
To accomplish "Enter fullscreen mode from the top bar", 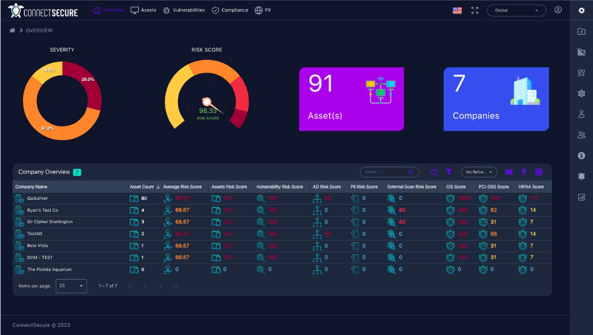I will 475,10.
